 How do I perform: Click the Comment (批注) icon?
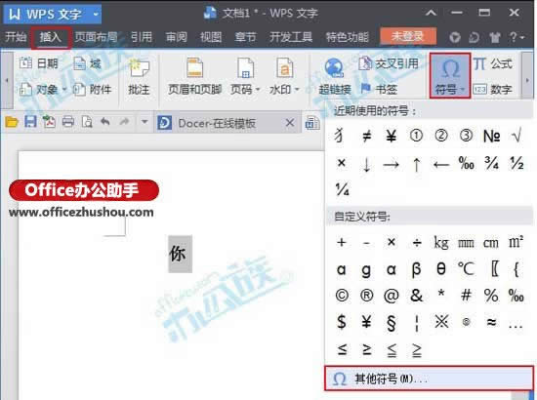[x=139, y=77]
